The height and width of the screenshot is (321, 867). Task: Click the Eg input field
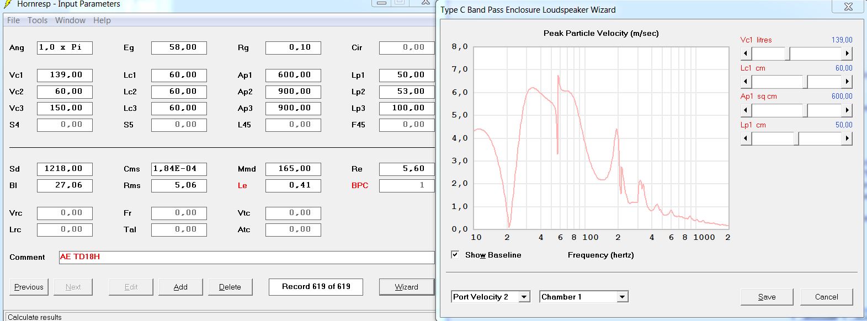point(179,48)
